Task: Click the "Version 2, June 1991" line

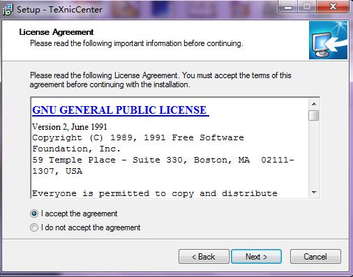Action: click(x=70, y=127)
